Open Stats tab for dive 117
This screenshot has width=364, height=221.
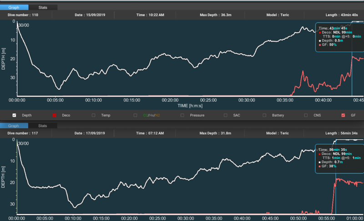pyautogui.click(x=42, y=126)
